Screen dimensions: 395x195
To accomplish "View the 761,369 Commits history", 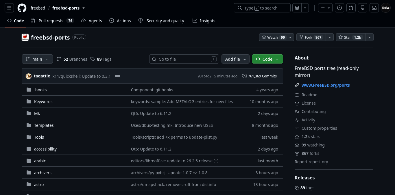I will point(260,76).
